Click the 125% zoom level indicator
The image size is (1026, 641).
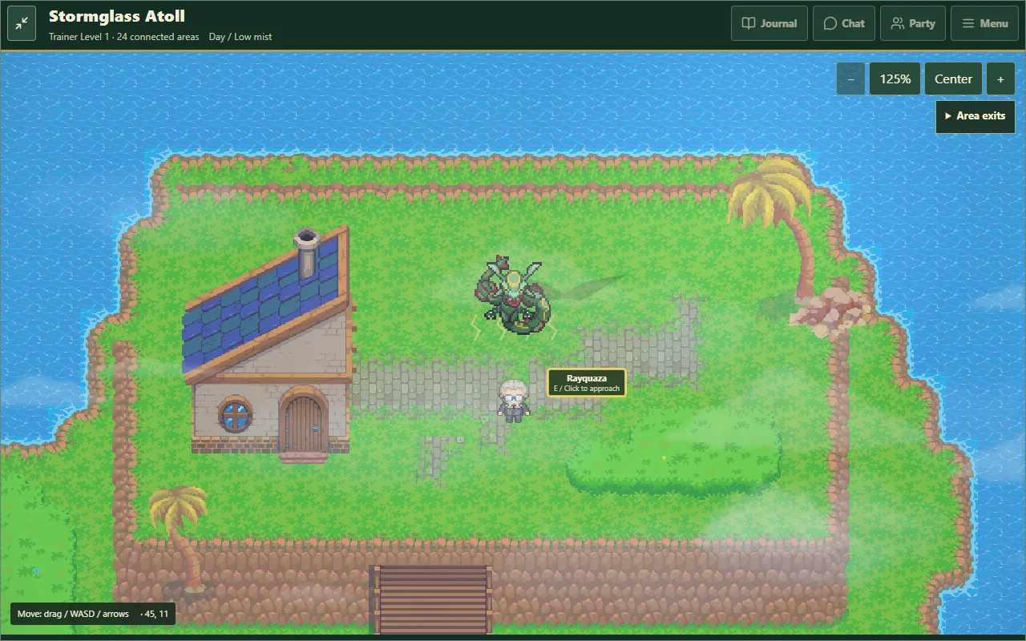pyautogui.click(x=895, y=79)
